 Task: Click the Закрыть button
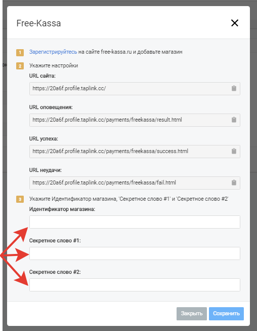click(x=192, y=313)
